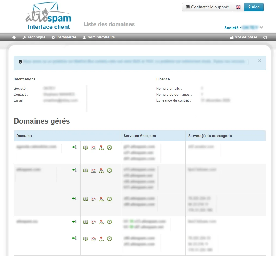Screen dimensions: 276x256
Task: Click the Licence section title
Action: tap(163, 79)
